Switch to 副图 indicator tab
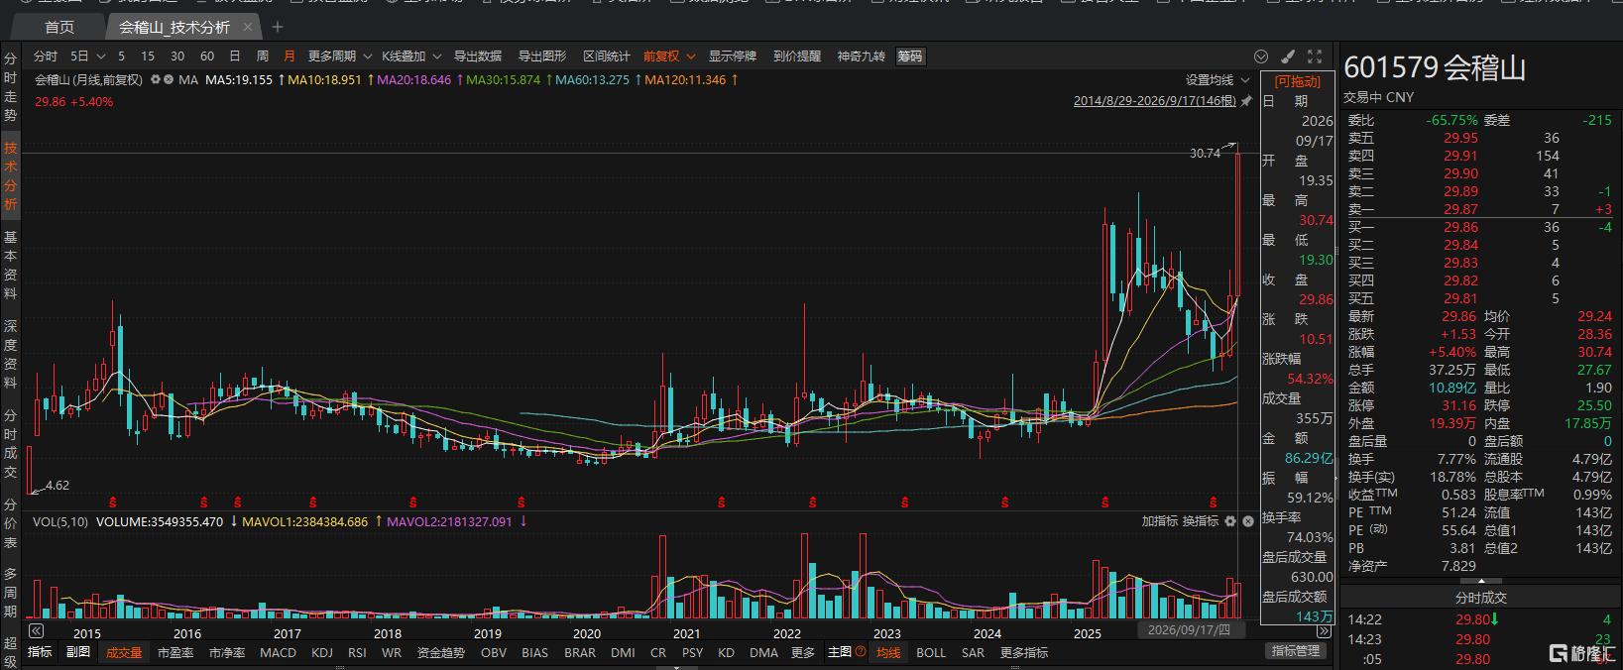 (78, 652)
